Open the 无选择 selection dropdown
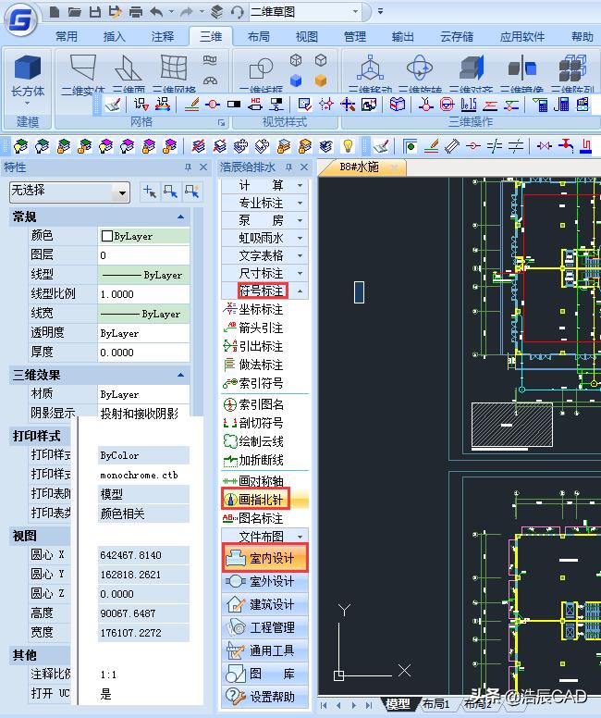This screenshot has height=718, width=601. (x=120, y=192)
